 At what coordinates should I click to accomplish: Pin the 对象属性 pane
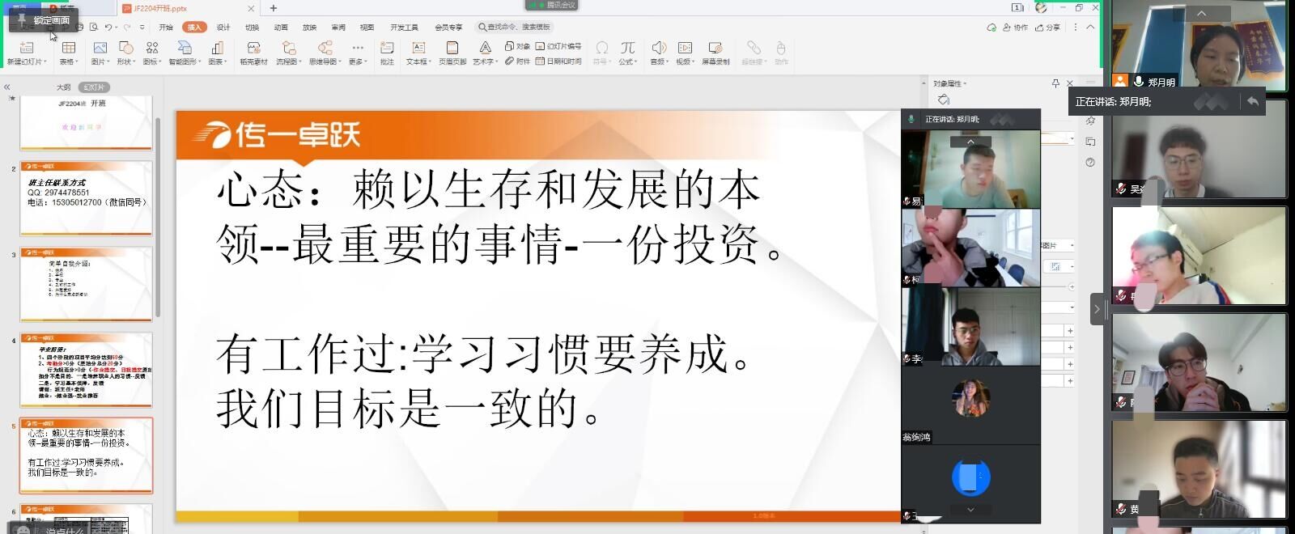(x=1055, y=83)
